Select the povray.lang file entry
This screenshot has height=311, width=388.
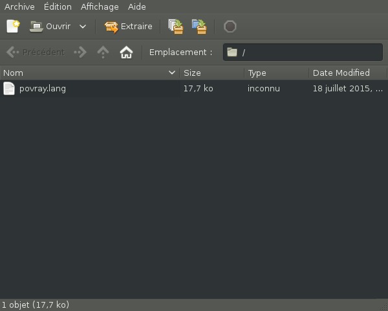(43, 89)
